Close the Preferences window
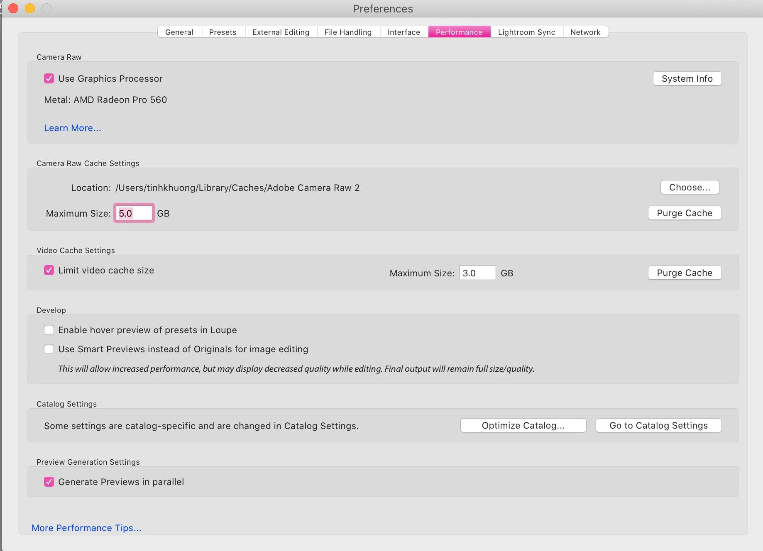763x551 pixels. (13, 8)
